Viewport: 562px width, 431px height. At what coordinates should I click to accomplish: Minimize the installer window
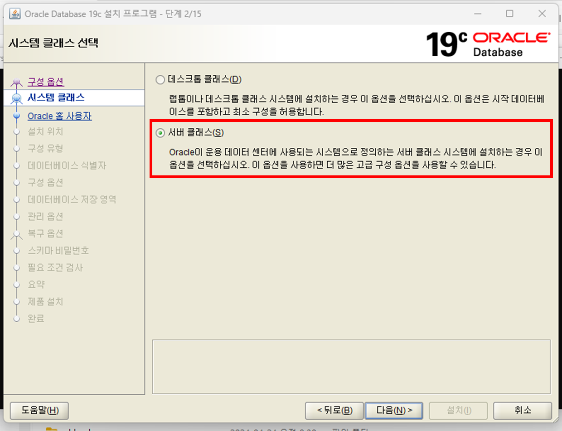[x=477, y=14]
